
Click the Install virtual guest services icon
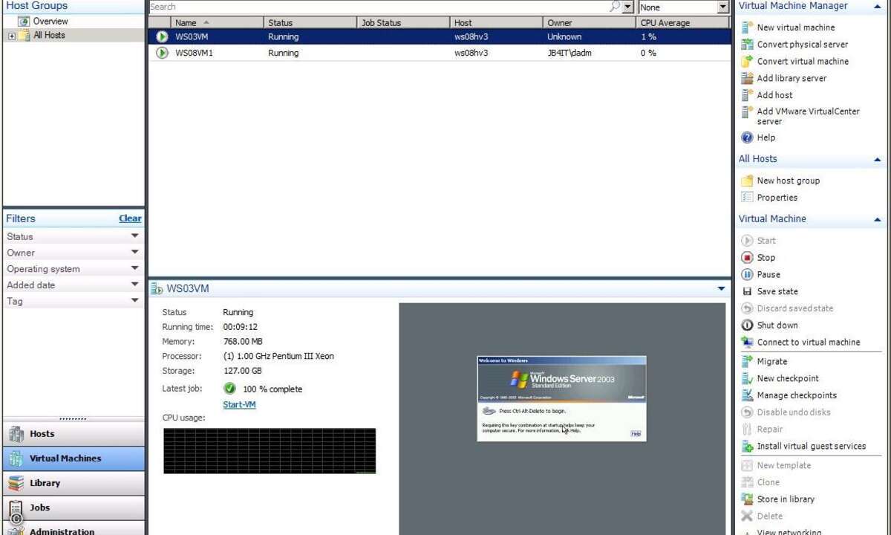pyautogui.click(x=747, y=447)
